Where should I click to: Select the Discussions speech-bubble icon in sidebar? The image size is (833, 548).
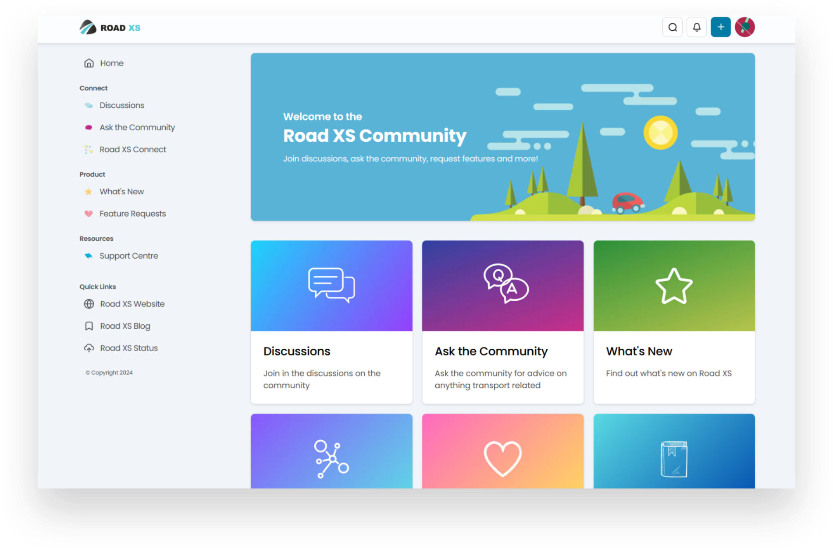click(x=89, y=105)
